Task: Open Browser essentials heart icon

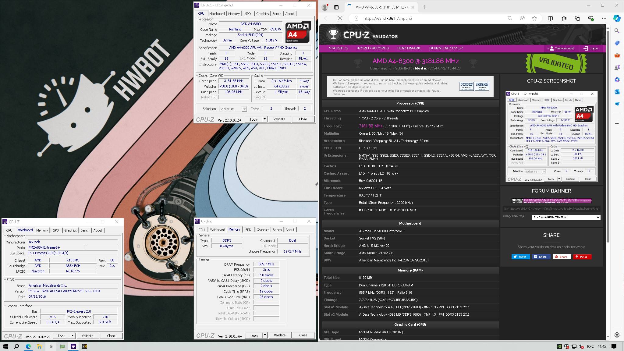Action: [x=591, y=18]
